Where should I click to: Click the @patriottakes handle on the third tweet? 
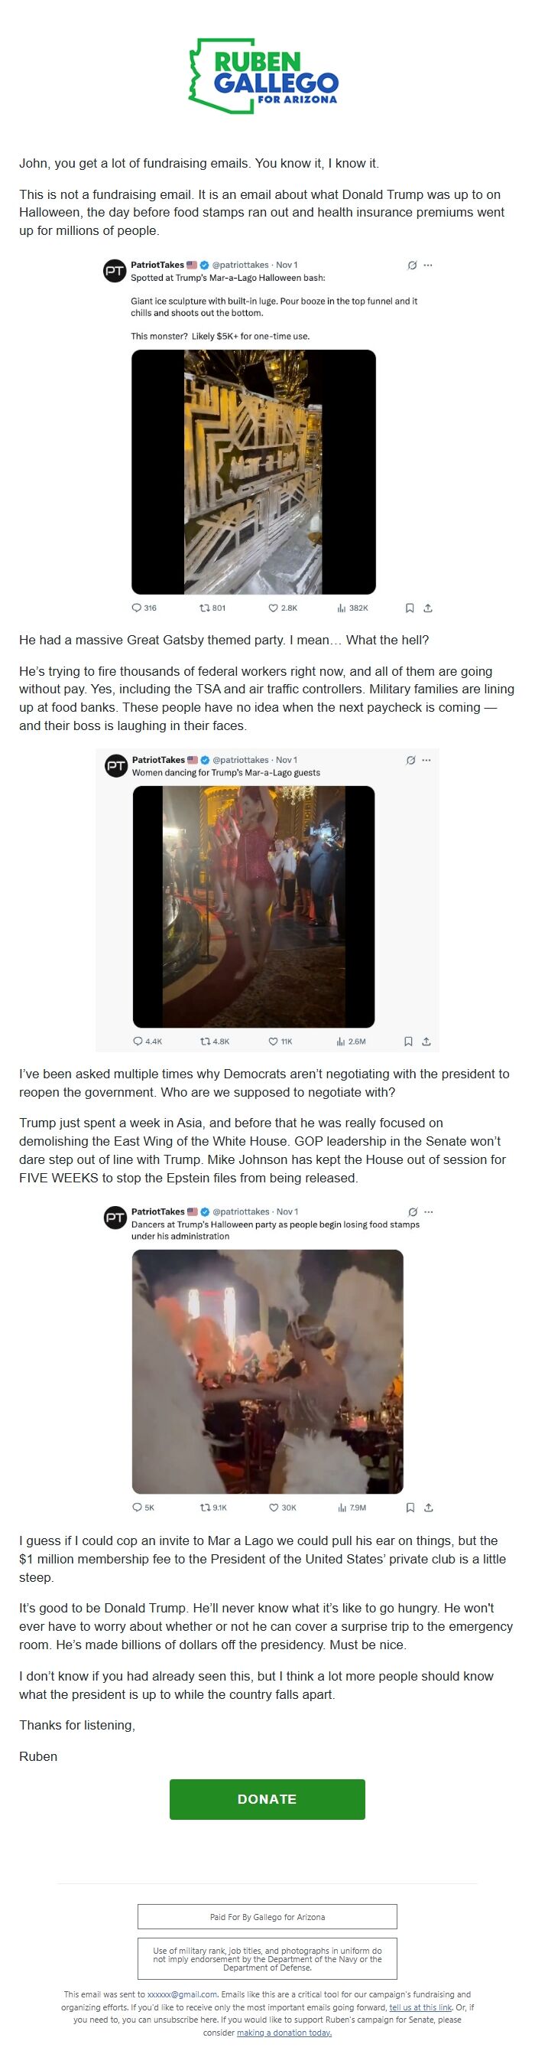[241, 1211]
